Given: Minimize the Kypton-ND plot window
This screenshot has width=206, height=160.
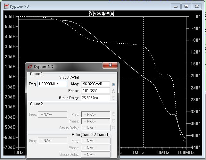Looking at the screenshot, I should [176, 6].
